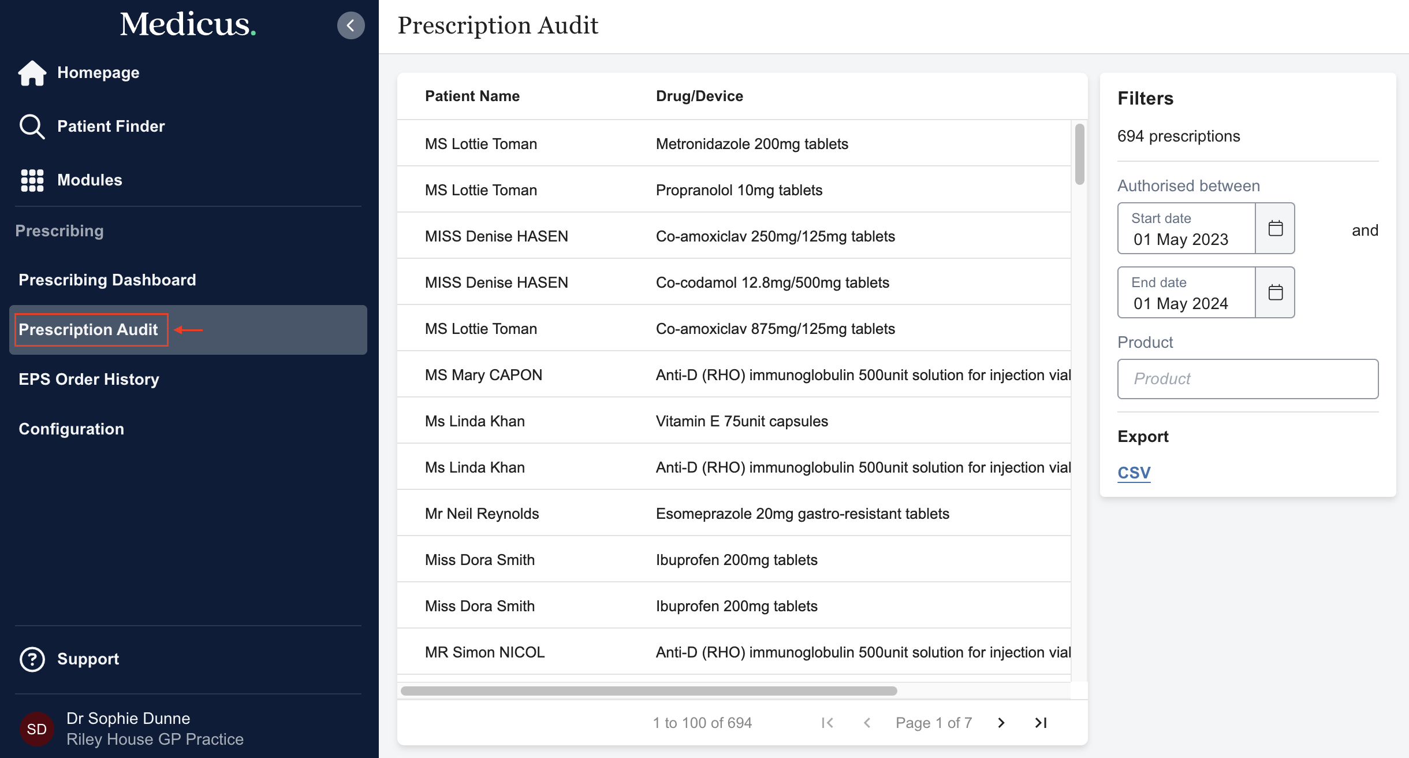Collapse the sidebar with chevron button
This screenshot has height=758, width=1409.
click(x=351, y=25)
